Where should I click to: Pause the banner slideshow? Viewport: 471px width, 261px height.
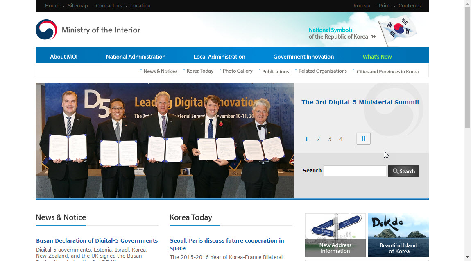pyautogui.click(x=363, y=139)
